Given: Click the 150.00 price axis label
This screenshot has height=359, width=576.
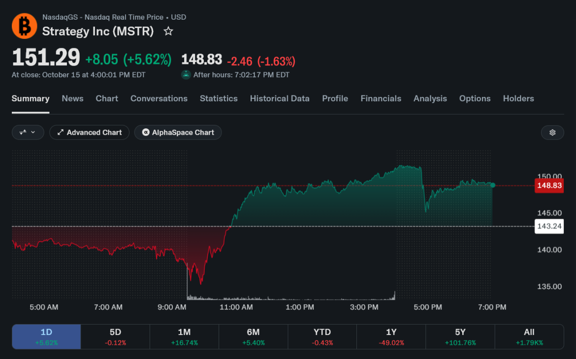Looking at the screenshot, I should click(549, 176).
